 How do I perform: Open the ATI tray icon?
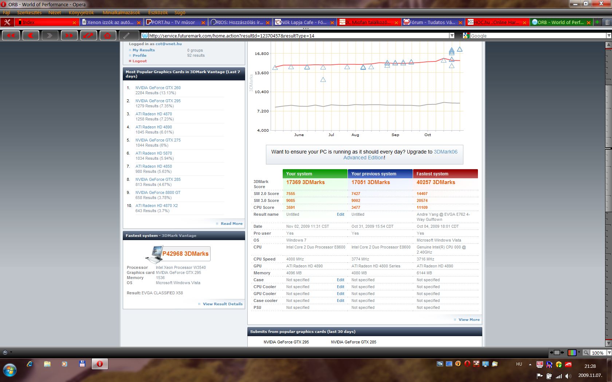[x=568, y=364]
